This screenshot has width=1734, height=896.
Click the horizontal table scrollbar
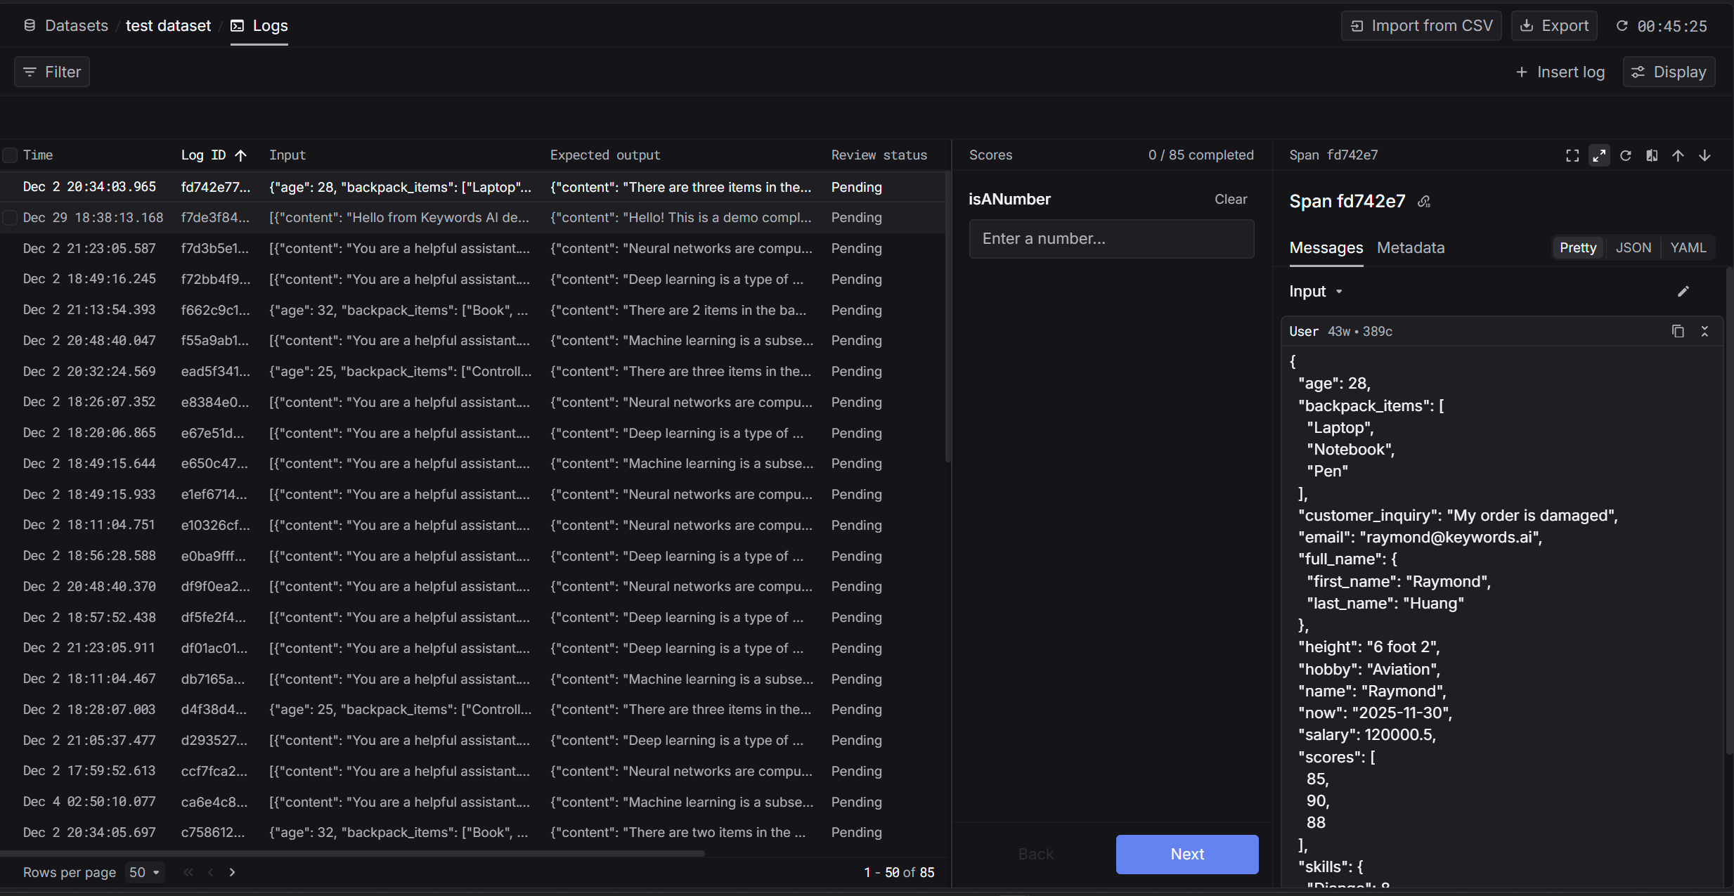[351, 853]
